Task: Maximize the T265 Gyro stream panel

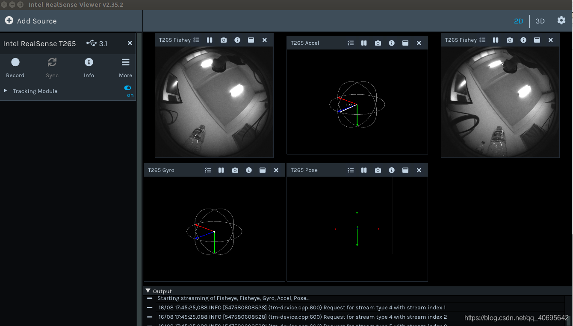Action: pos(262,170)
